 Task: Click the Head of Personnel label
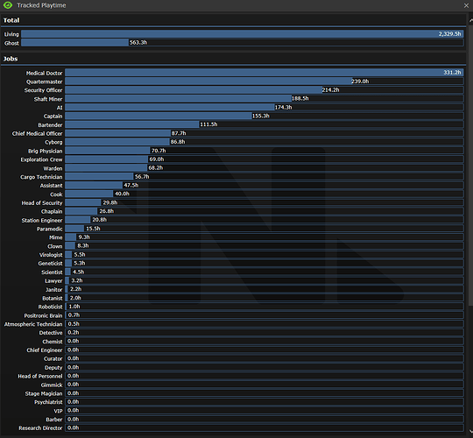coord(39,376)
